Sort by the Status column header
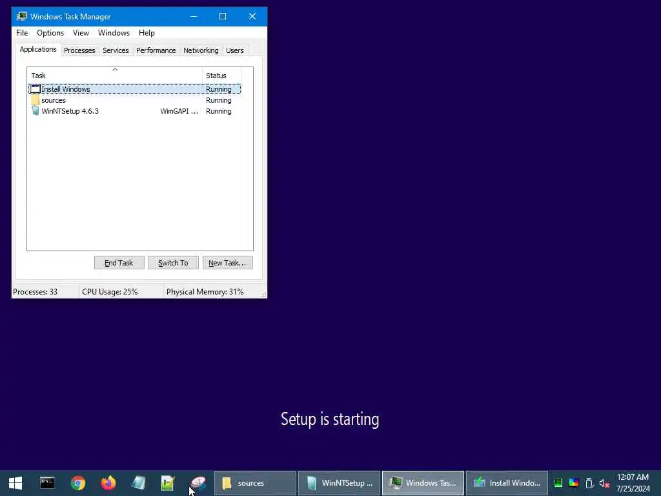 tap(222, 76)
